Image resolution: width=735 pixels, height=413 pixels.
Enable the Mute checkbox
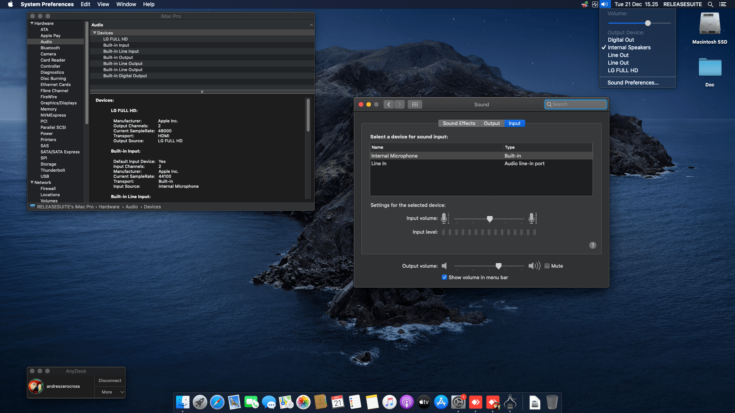[x=547, y=266]
